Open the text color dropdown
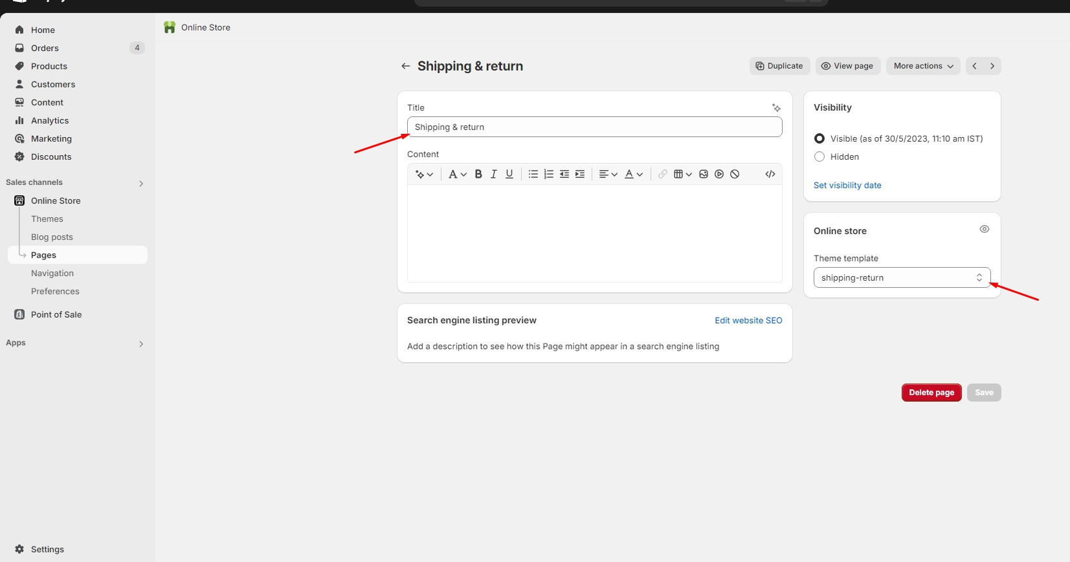The height and width of the screenshot is (562, 1070). pos(633,174)
